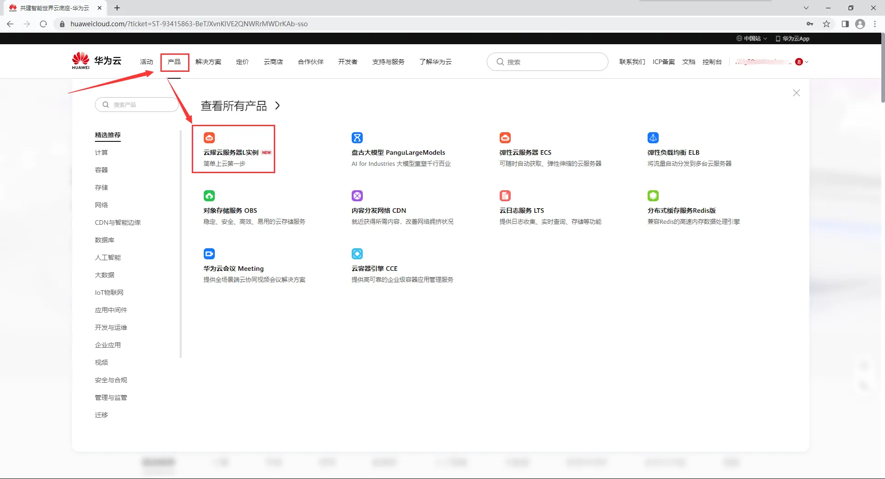This screenshot has height=479, width=885.
Task: Open the 分布式缓存服务Redis版 icon
Action: point(653,196)
